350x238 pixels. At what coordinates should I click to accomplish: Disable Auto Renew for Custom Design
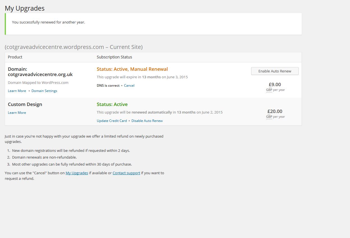[x=147, y=121]
